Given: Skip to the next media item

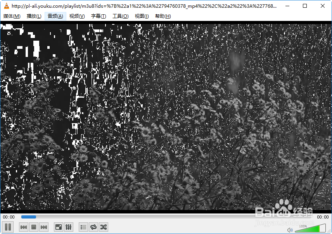Looking at the screenshot, I should (x=43, y=227).
